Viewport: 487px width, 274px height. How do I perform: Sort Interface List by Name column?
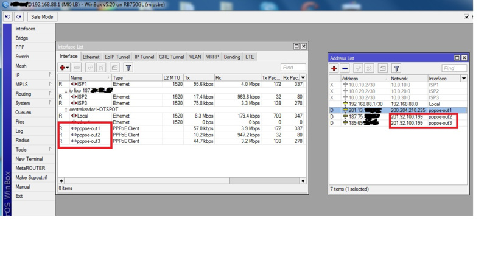tap(90, 78)
